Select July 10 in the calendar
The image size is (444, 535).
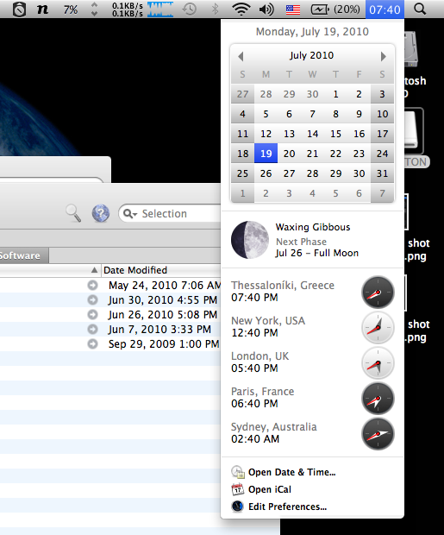point(382,114)
